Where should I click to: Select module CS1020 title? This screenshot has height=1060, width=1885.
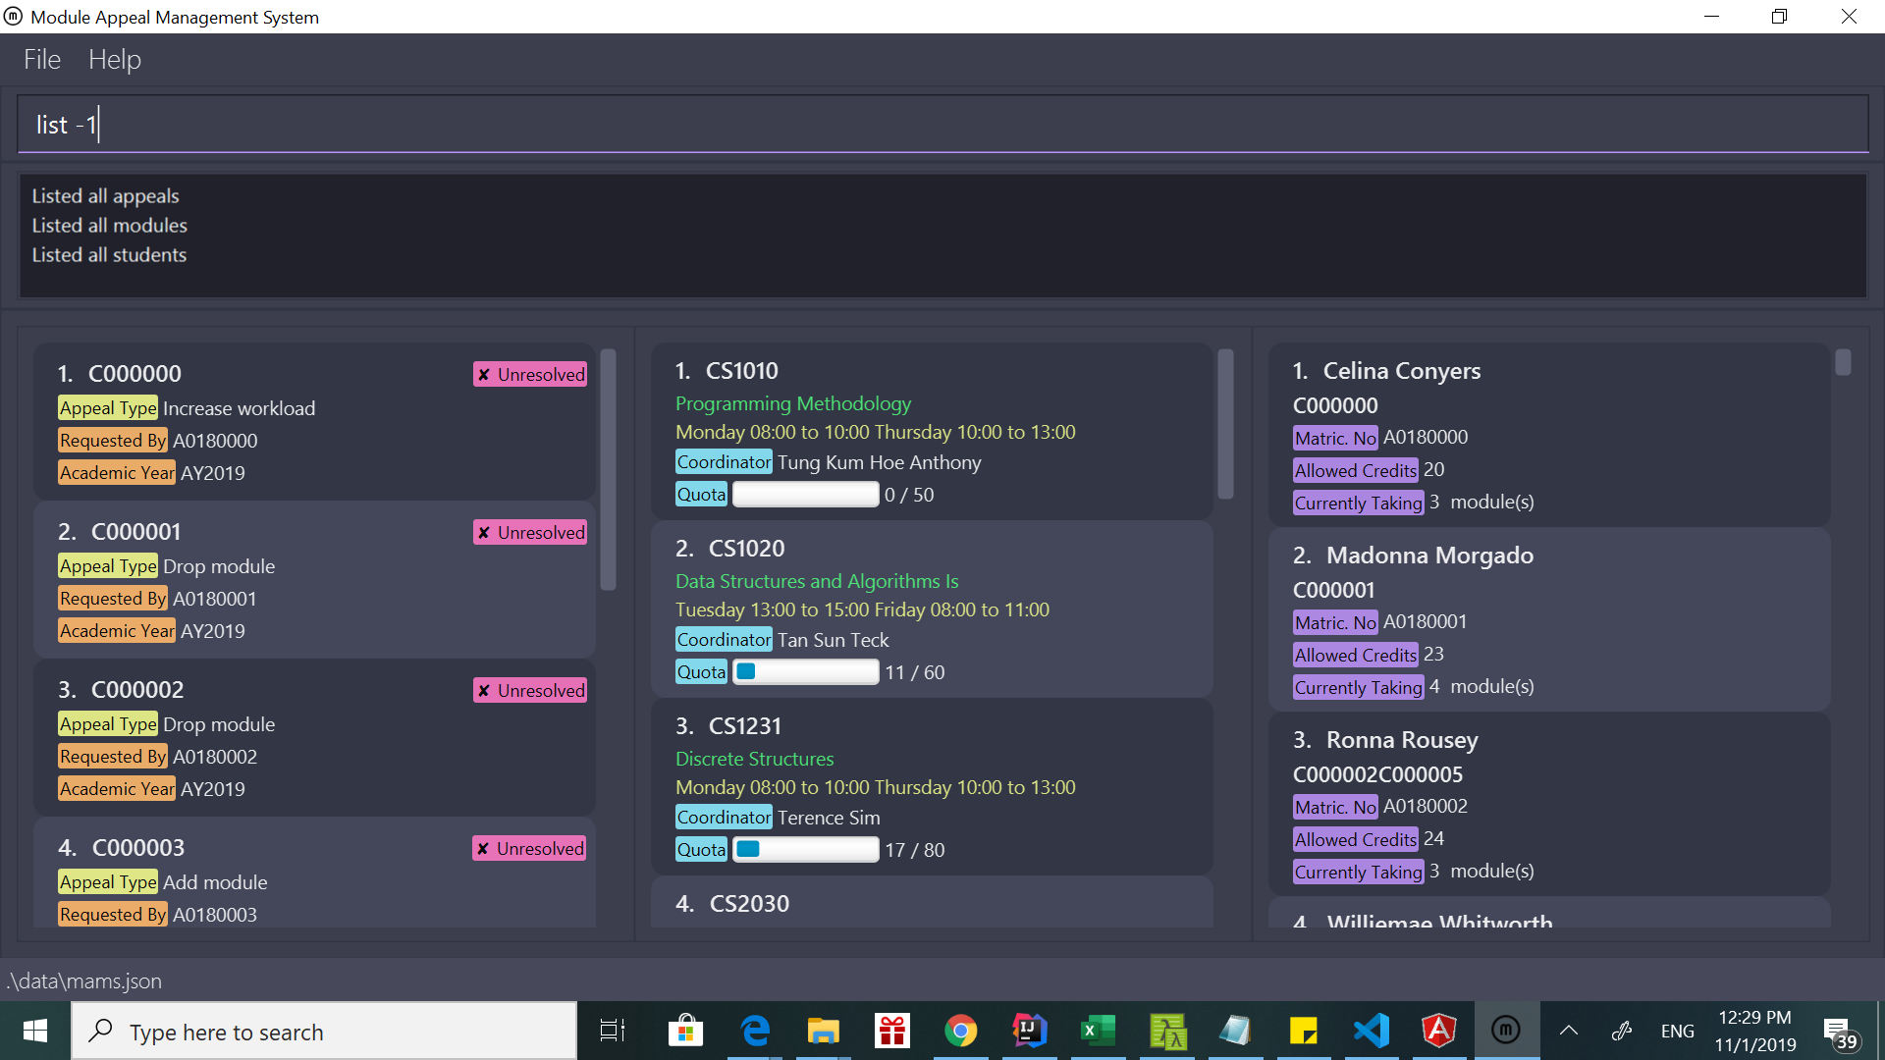746,549
